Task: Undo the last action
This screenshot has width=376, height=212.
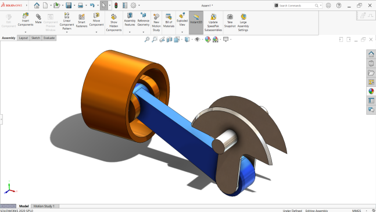Action: [92, 5]
